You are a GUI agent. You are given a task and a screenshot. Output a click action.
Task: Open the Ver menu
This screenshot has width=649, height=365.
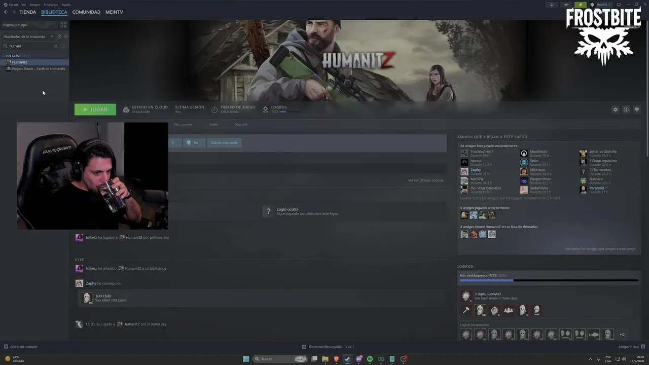pos(23,5)
